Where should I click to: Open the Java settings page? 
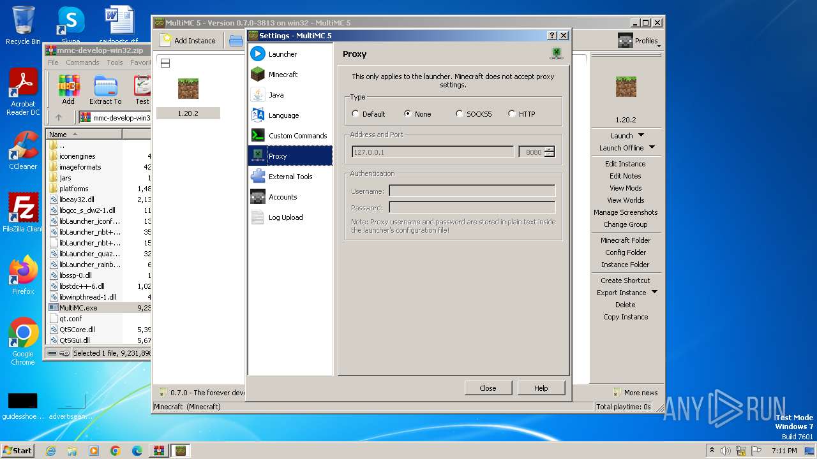(290, 95)
